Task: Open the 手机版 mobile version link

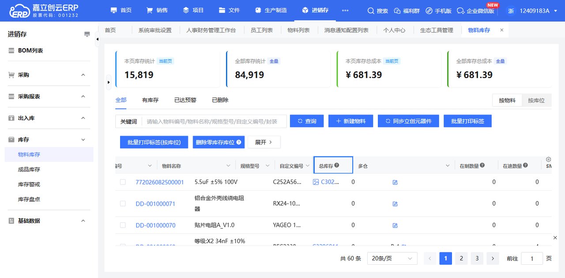Action: (x=438, y=11)
